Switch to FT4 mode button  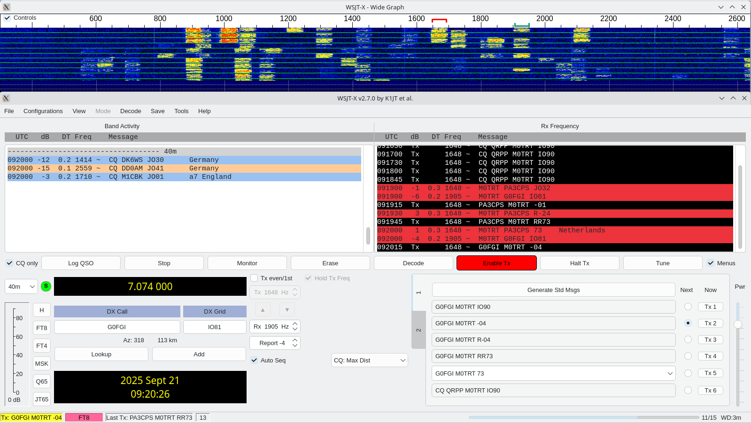coord(42,346)
